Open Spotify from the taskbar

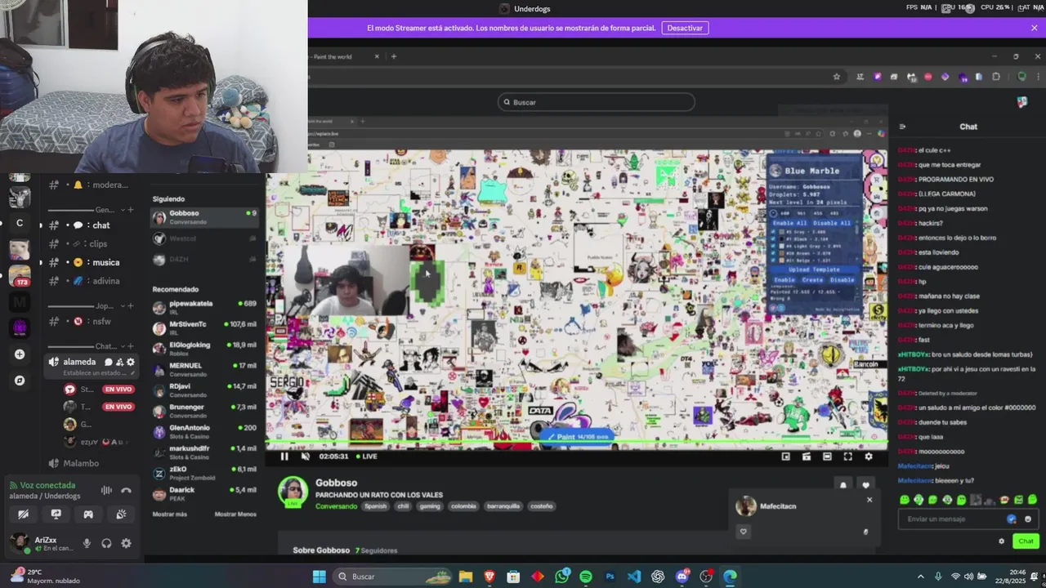[586, 577]
